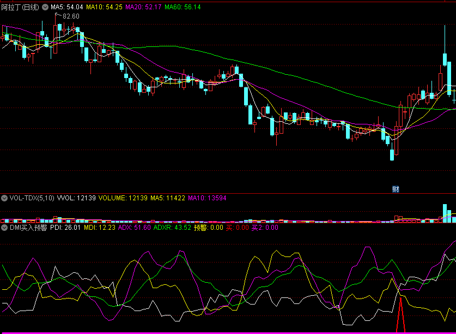Click the volume MA5: 11422 label
This screenshot has width=456, height=334.
167,198
